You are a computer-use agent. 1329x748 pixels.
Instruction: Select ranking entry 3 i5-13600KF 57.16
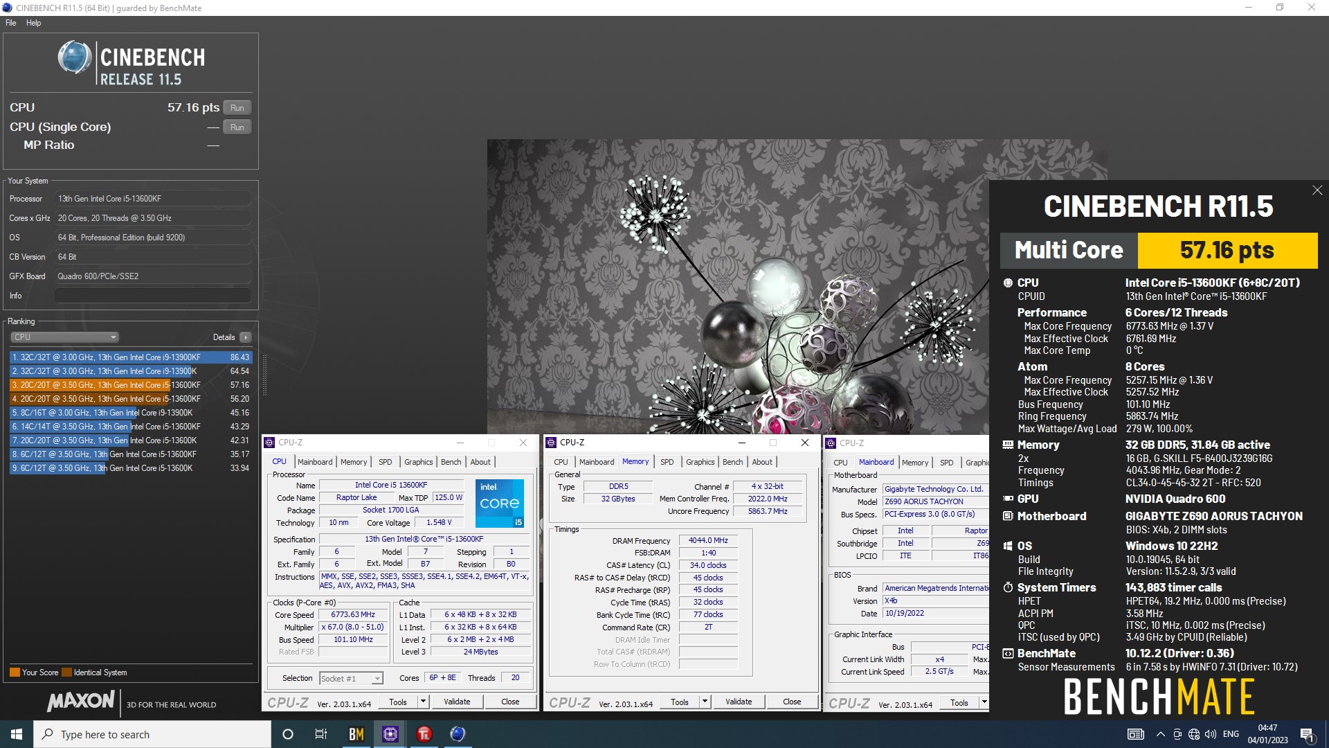click(x=131, y=385)
